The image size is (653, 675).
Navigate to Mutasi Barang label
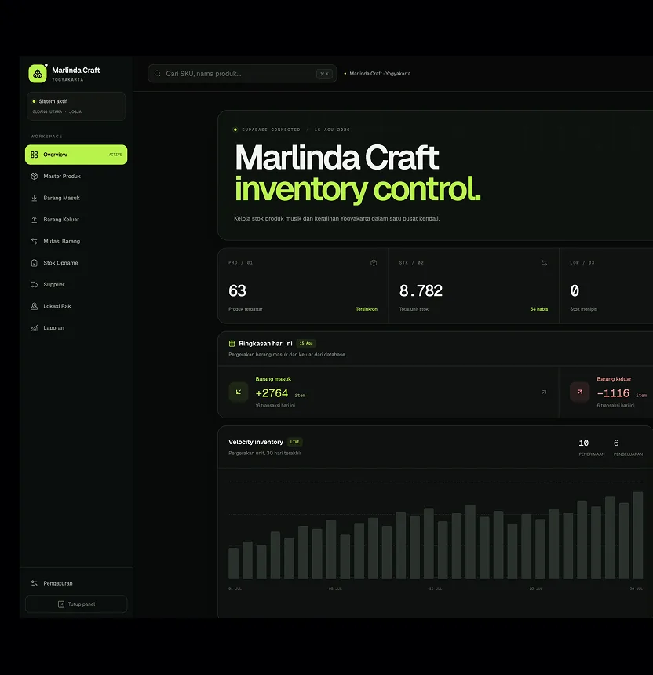[x=61, y=241]
